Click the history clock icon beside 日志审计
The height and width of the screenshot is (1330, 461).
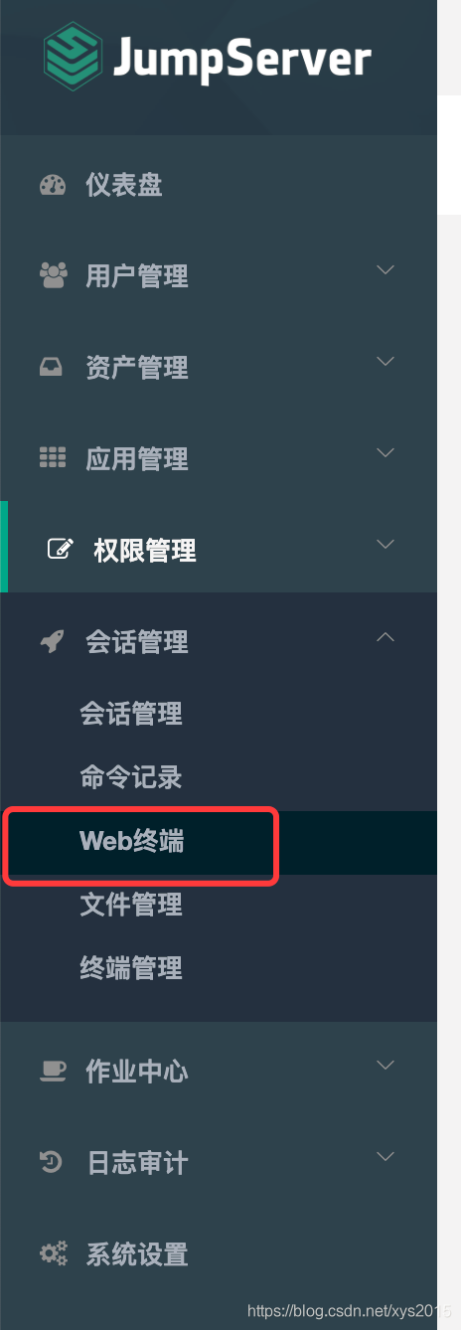pos(51,1162)
